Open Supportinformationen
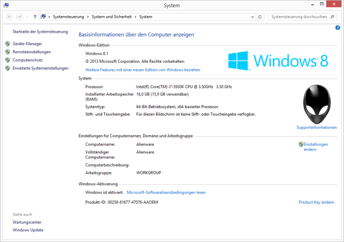 (316, 128)
